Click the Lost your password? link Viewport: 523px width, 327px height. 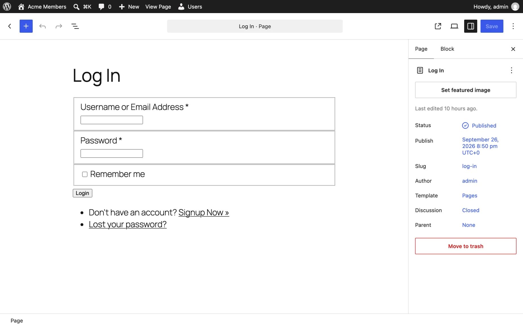pyautogui.click(x=128, y=224)
